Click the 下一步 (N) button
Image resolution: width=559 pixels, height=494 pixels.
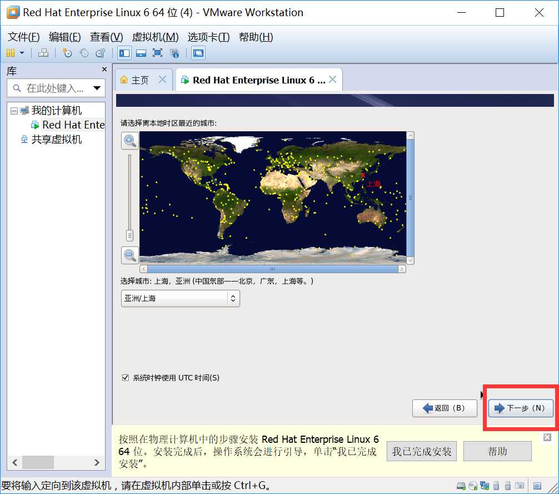(x=521, y=408)
